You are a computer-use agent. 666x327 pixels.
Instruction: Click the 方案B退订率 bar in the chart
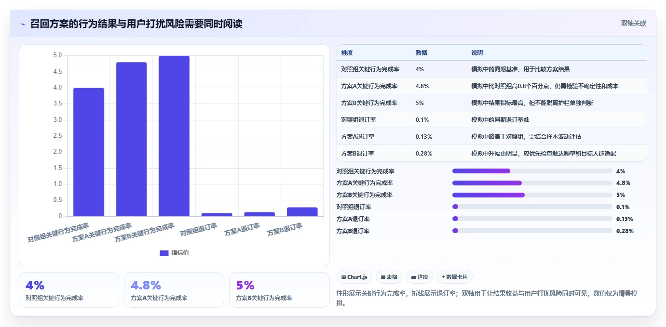tap(302, 212)
